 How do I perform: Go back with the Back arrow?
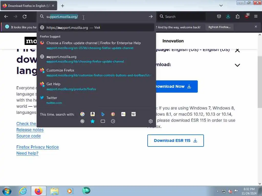pyautogui.click(x=6, y=17)
